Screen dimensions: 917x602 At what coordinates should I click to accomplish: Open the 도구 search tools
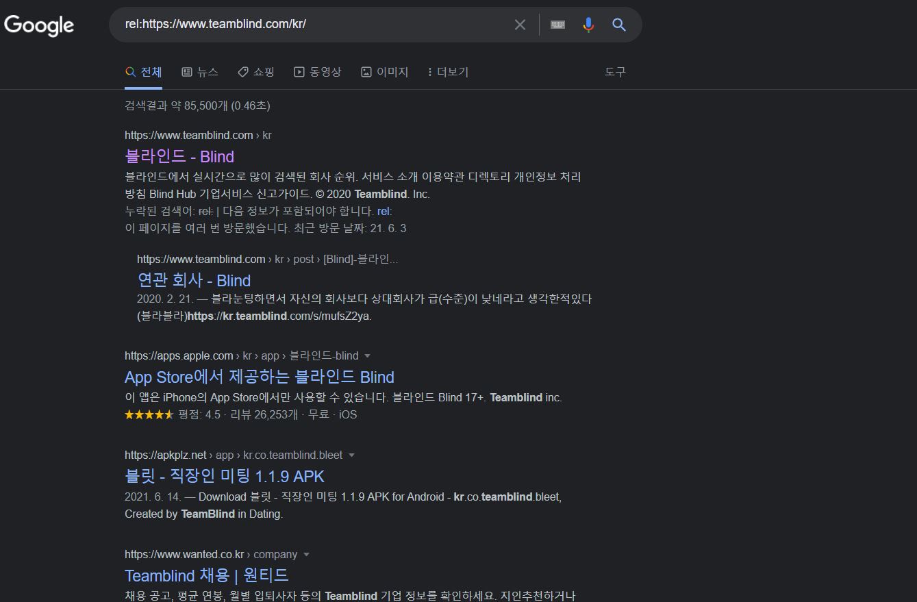point(615,72)
